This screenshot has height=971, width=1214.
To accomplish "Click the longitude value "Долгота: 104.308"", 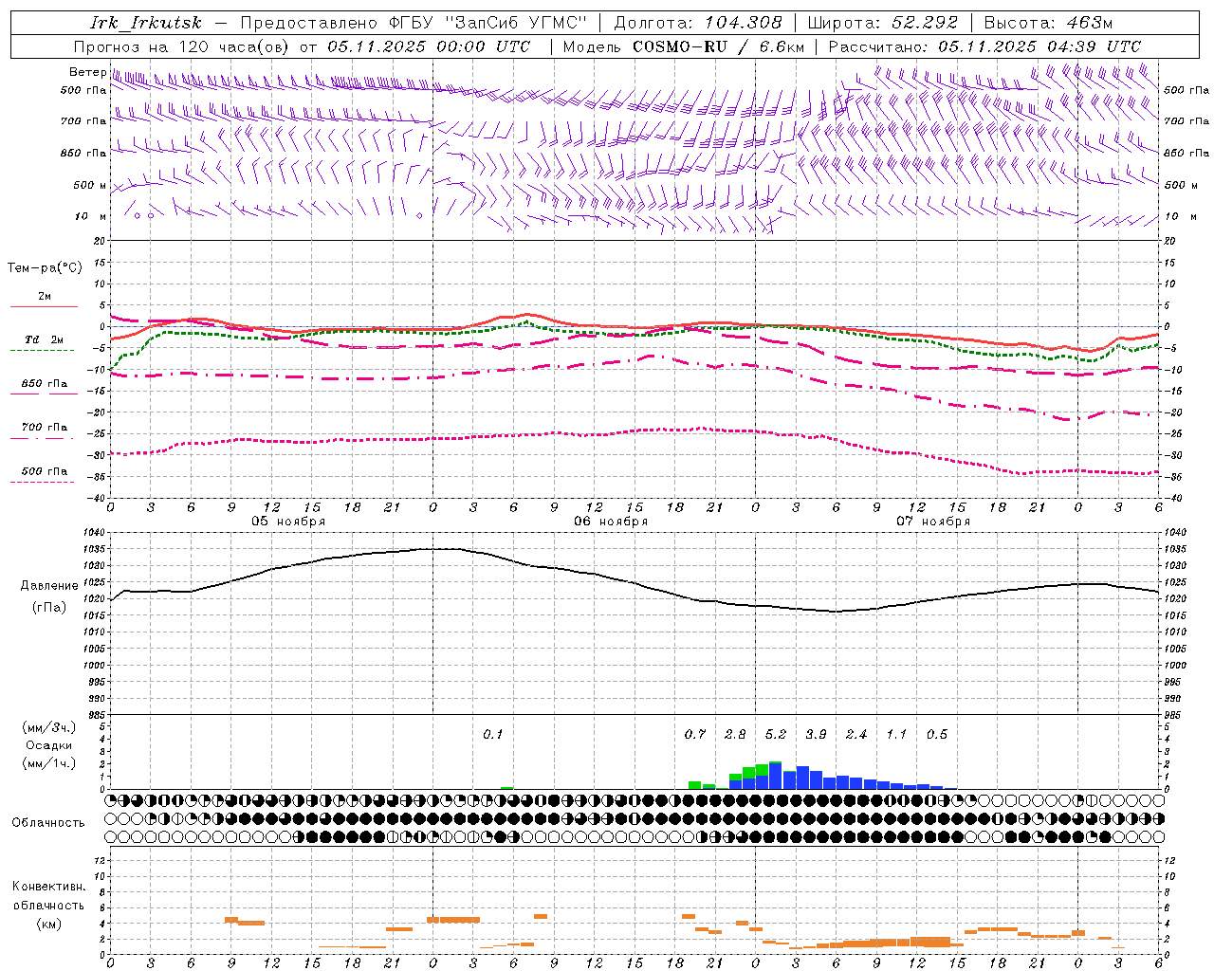I will (x=698, y=23).
